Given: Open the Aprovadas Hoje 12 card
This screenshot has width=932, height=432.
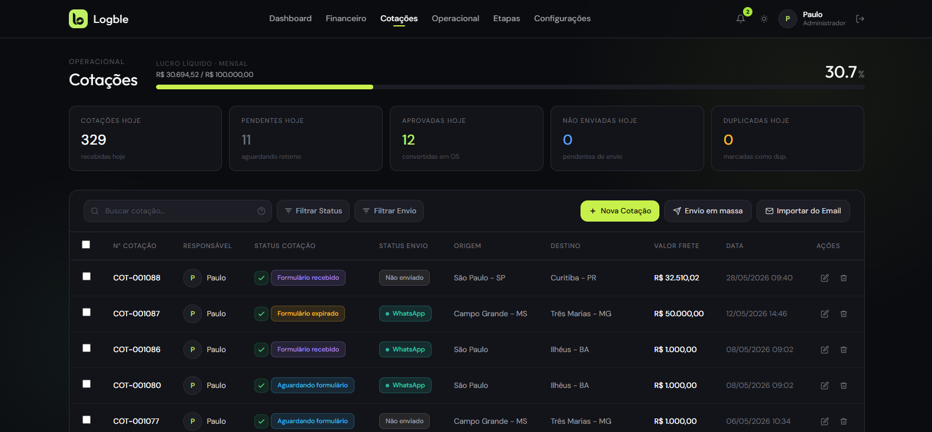Looking at the screenshot, I should pyautogui.click(x=466, y=139).
